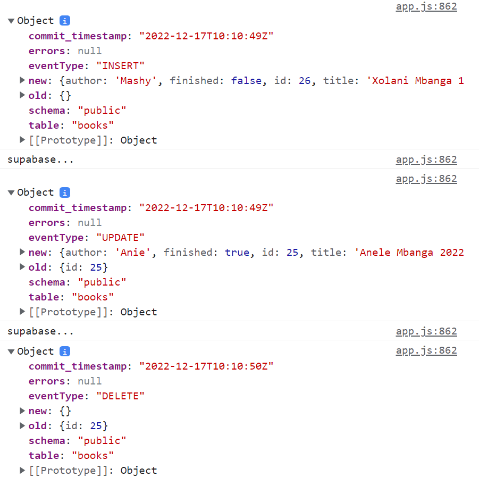Open app.js:862 link beside second supabase... log
The image size is (479, 477).
pos(426,331)
